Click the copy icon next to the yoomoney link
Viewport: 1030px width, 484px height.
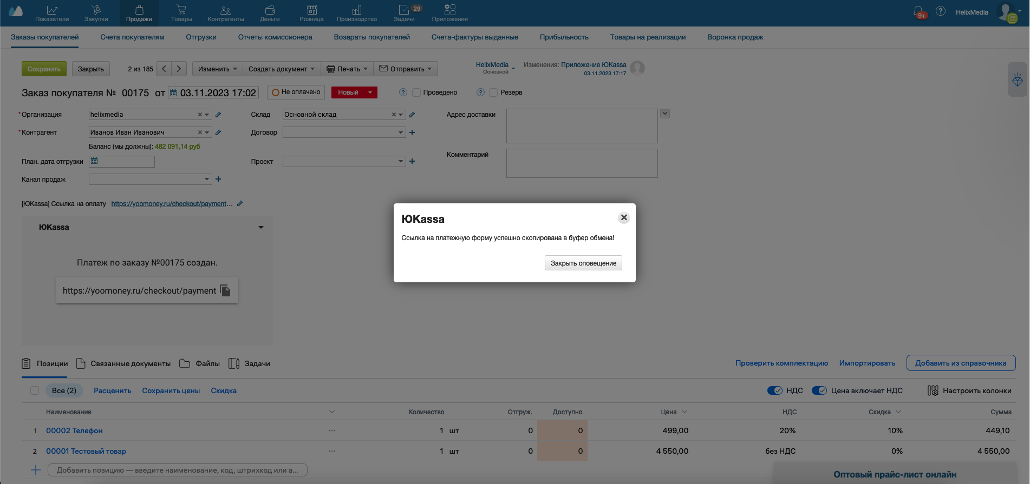[225, 290]
